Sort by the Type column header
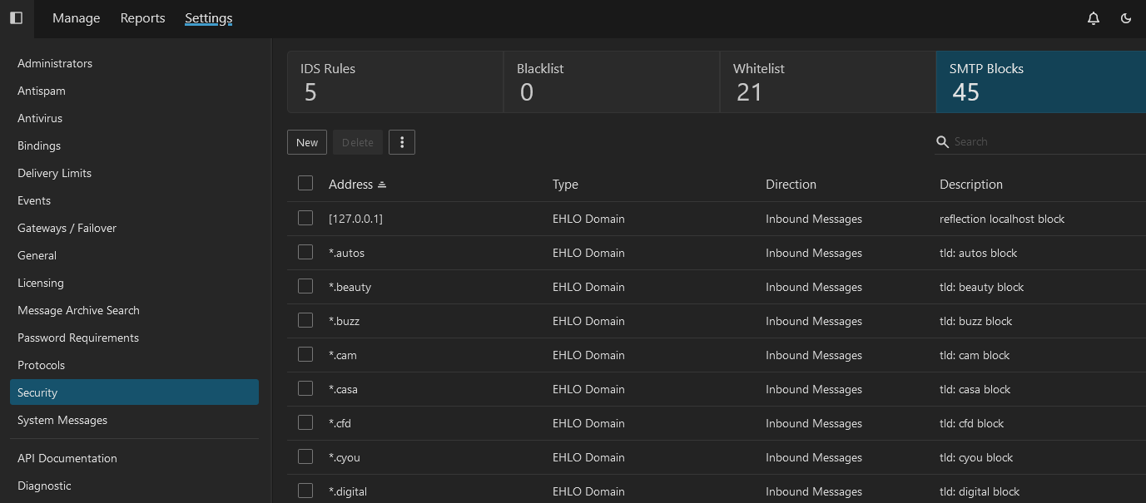1146x503 pixels. [565, 185]
